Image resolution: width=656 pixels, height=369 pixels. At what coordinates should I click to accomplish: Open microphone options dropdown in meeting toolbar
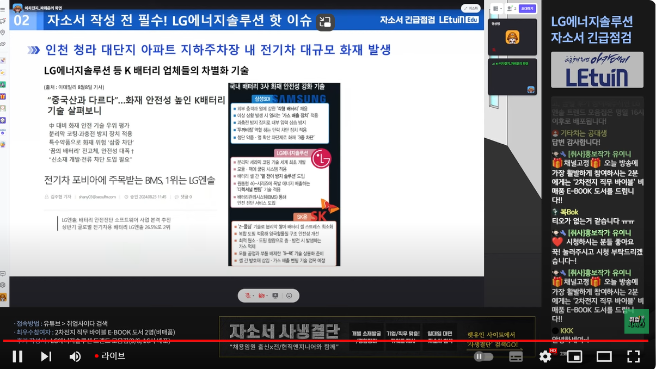pyautogui.click(x=253, y=296)
